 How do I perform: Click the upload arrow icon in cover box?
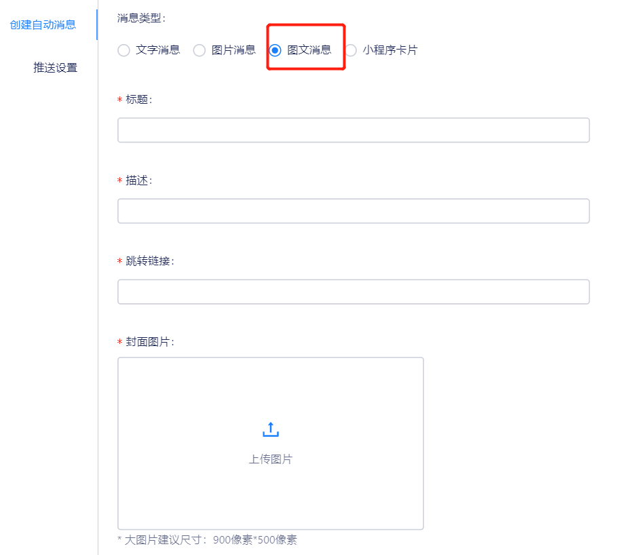click(271, 429)
